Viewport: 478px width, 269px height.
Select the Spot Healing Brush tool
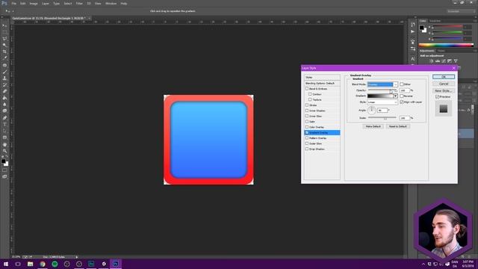(x=4, y=65)
